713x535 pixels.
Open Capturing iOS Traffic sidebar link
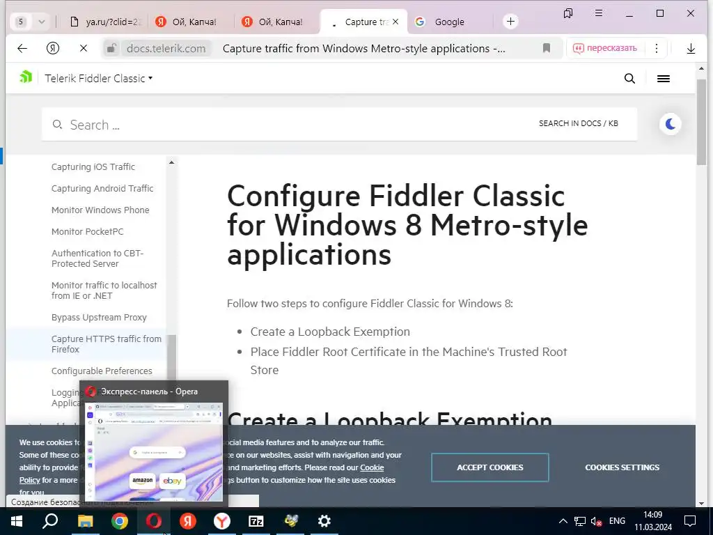pyautogui.click(x=93, y=167)
